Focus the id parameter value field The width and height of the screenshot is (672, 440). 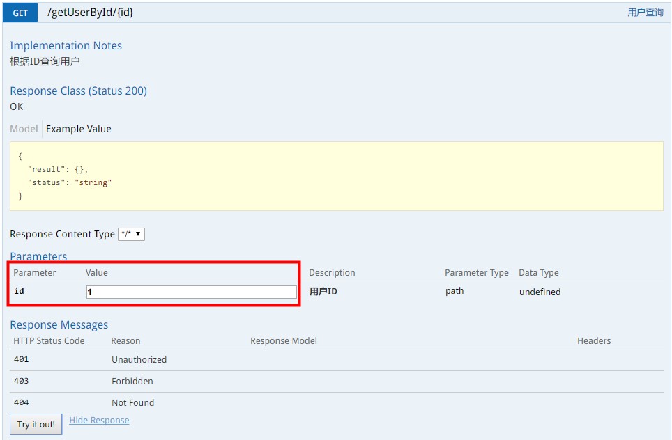[192, 292]
